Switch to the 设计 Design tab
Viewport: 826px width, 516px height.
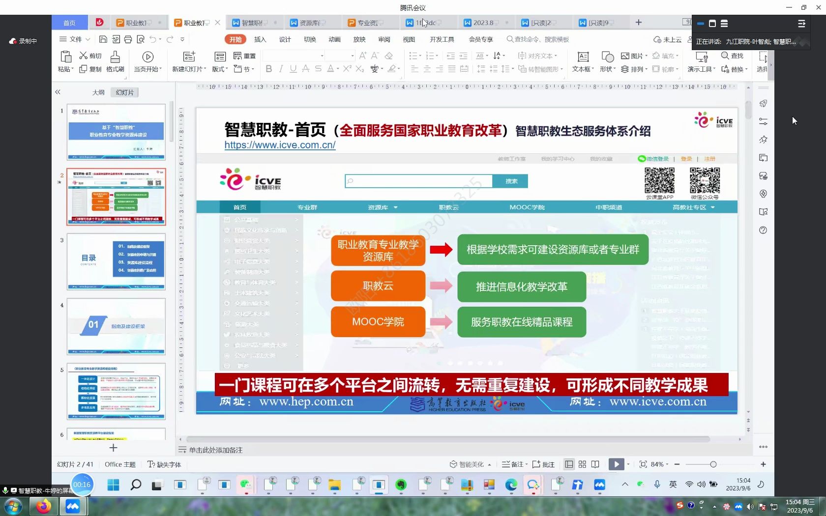285,39
